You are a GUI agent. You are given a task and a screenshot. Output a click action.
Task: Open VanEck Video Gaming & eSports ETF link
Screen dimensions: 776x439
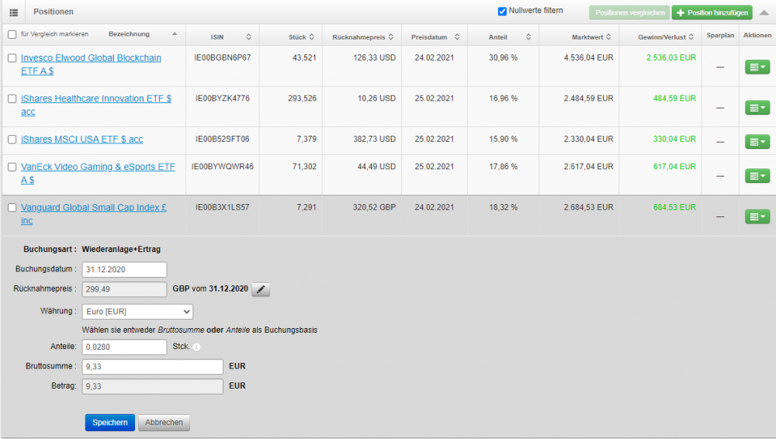pos(98,173)
